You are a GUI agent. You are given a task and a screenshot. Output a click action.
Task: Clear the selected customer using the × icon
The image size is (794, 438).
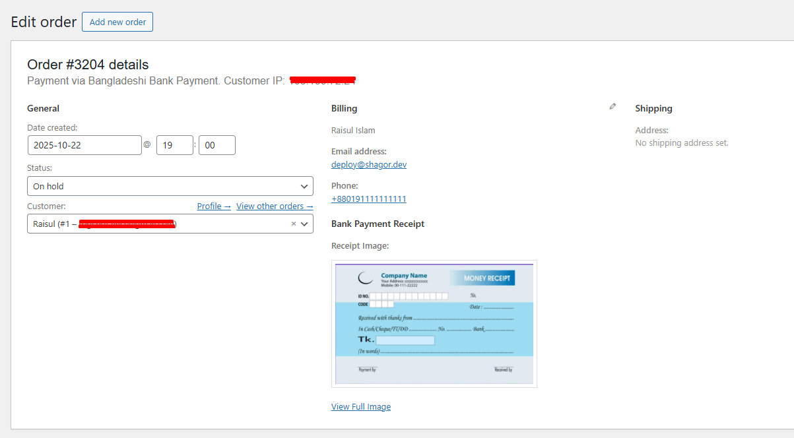coord(293,224)
